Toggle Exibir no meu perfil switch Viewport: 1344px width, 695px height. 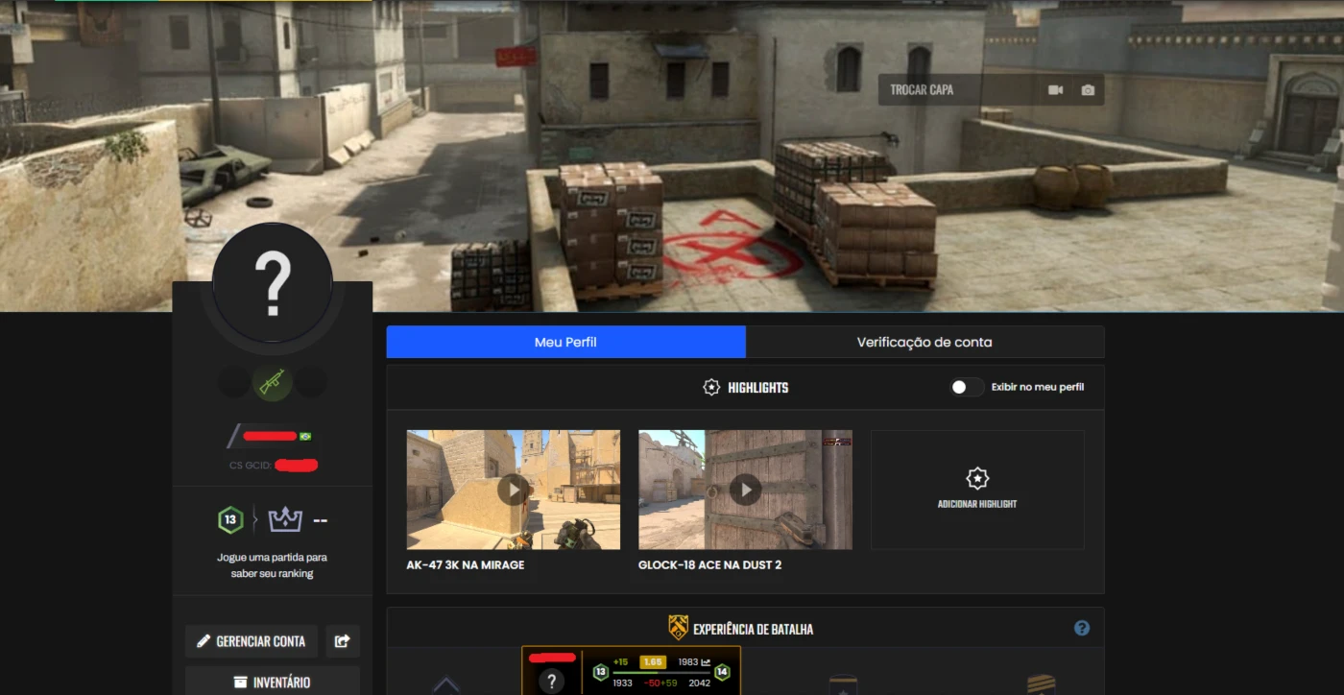click(x=967, y=387)
